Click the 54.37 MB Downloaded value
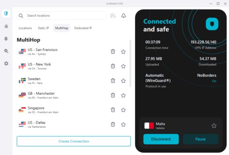The image size is (229, 155). [x=208, y=59]
